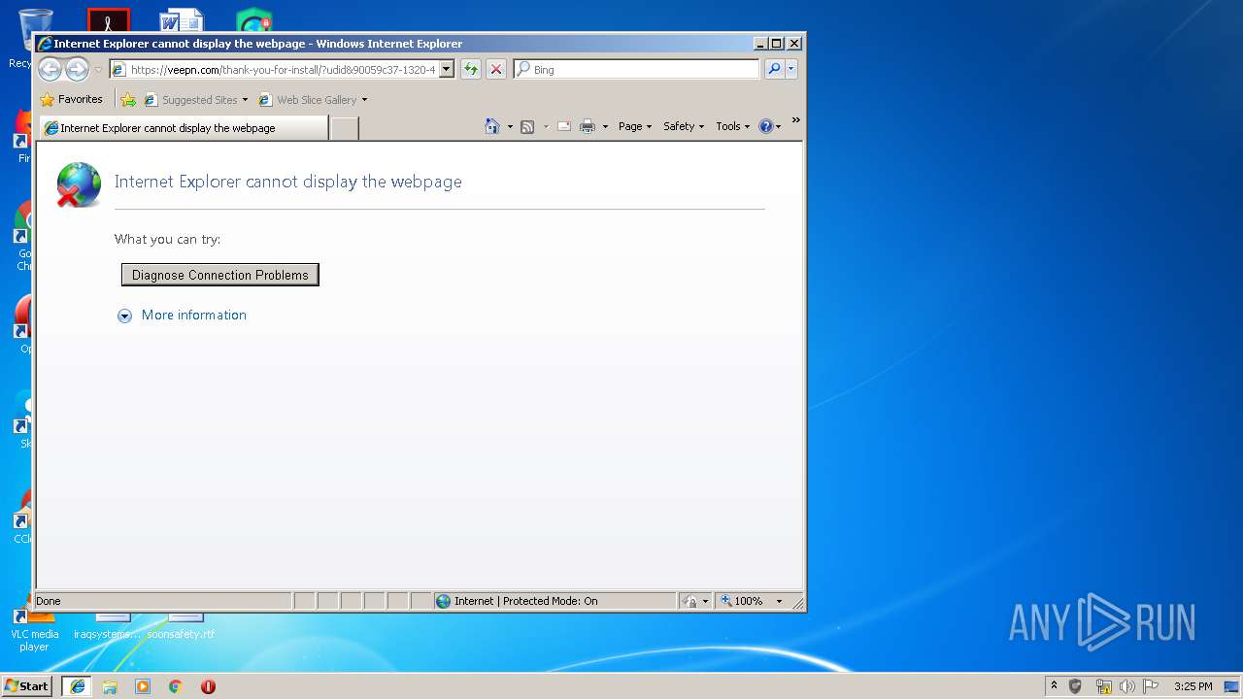Open Windows Explorer folder in taskbar
The image size is (1243, 699).
coord(110,685)
